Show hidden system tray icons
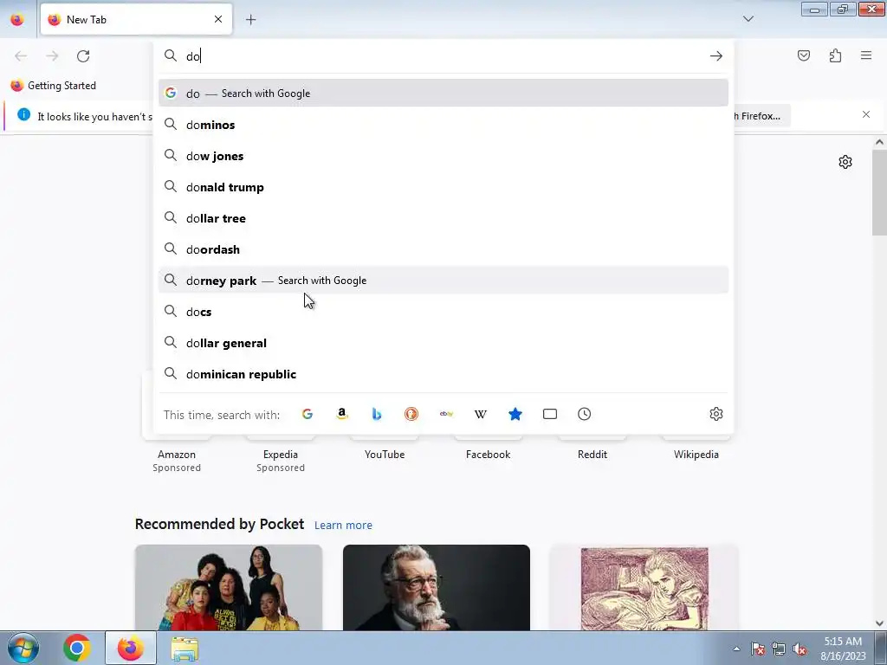 [x=736, y=649]
